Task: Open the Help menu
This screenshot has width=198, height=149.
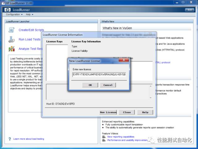Action: pos(30,14)
